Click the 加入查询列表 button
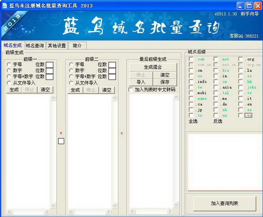Image resolution: width=263 pixels, height=217 pixels. point(224,204)
